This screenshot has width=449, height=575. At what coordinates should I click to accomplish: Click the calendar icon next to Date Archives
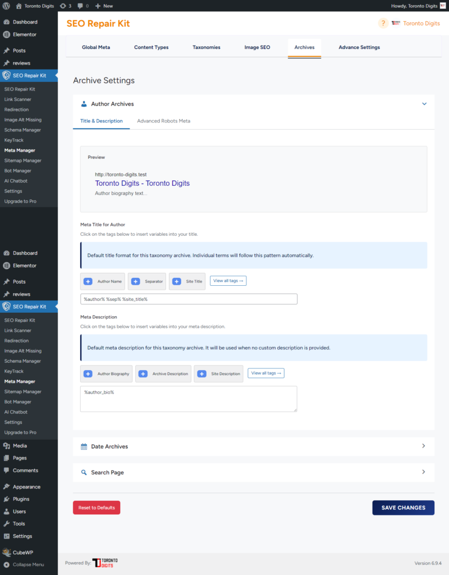coord(84,446)
